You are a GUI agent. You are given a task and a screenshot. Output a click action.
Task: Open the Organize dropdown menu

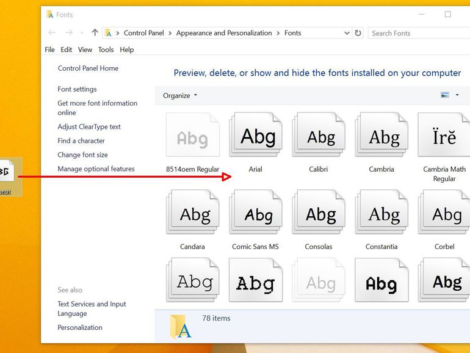[180, 95]
